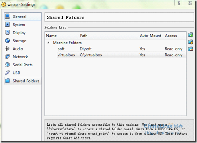Click the Audio speaker icon in sidebar
This screenshot has width=197, height=143.
point(7,49)
